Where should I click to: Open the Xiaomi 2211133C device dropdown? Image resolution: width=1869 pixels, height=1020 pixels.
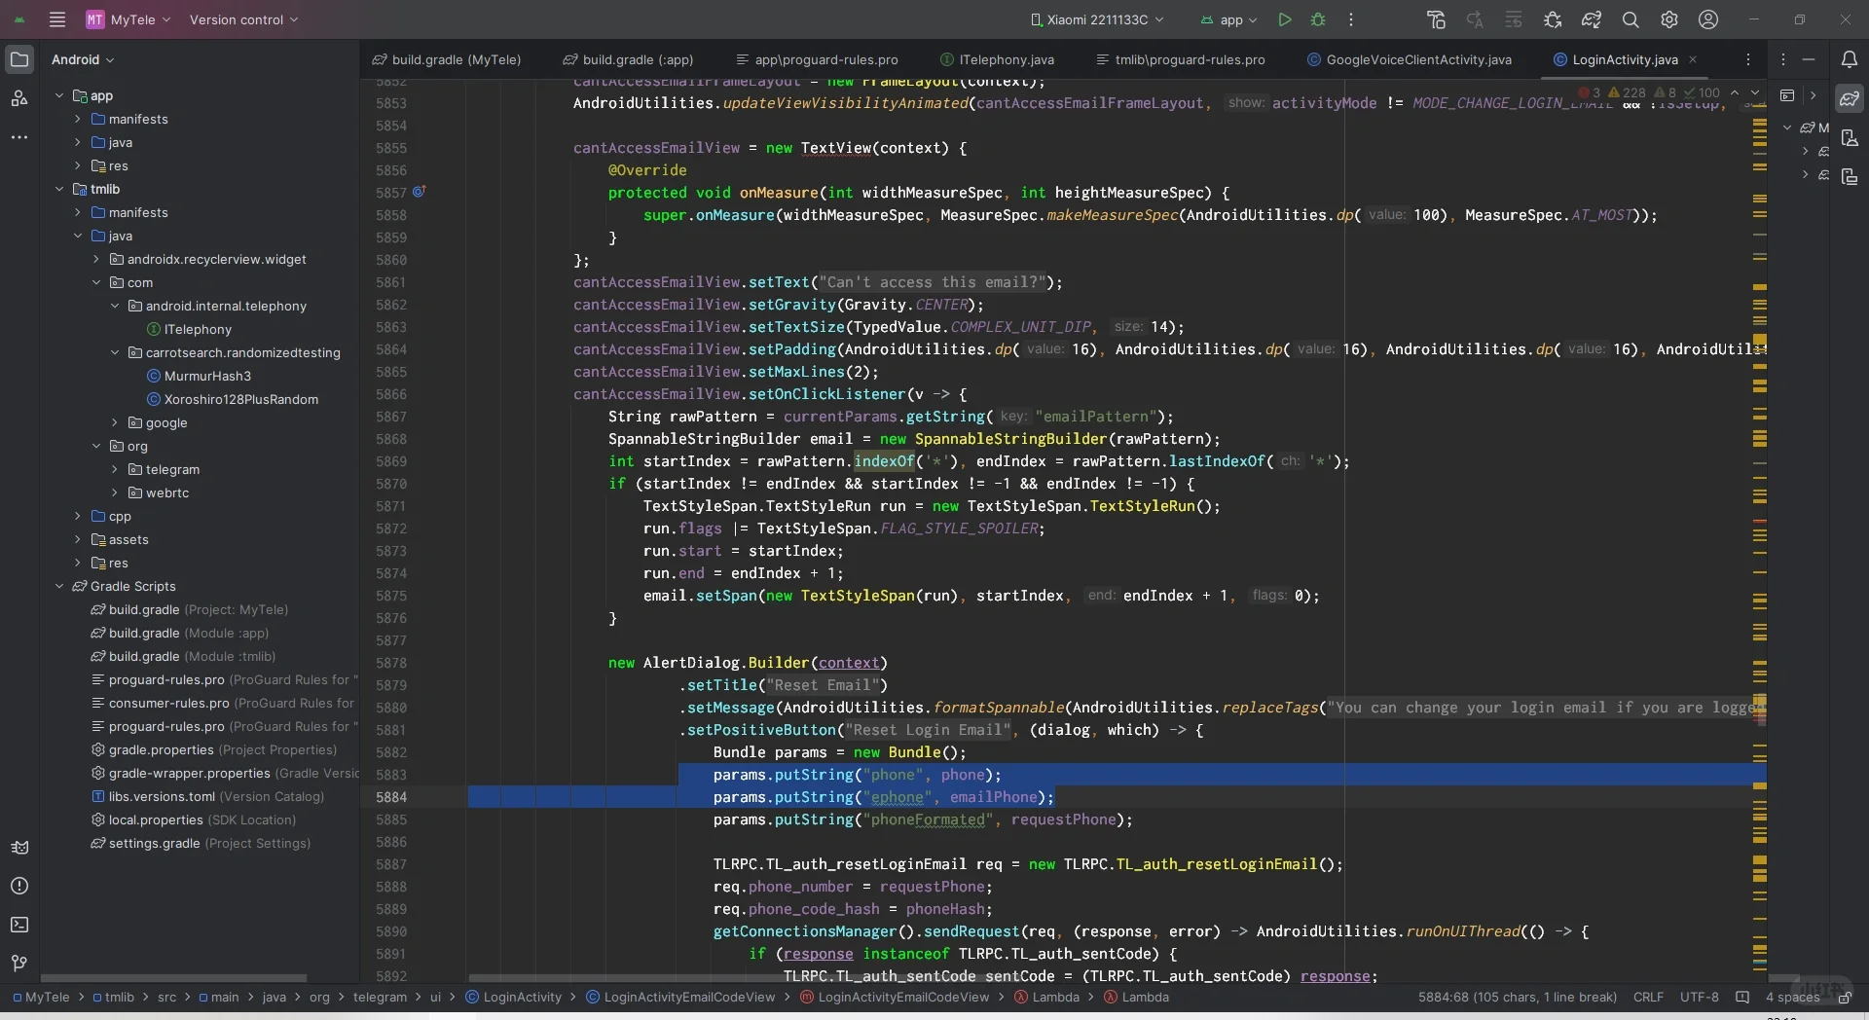[x=1097, y=19]
